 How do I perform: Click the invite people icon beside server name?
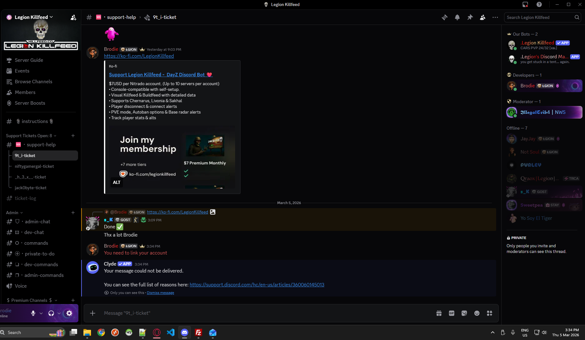(73, 17)
